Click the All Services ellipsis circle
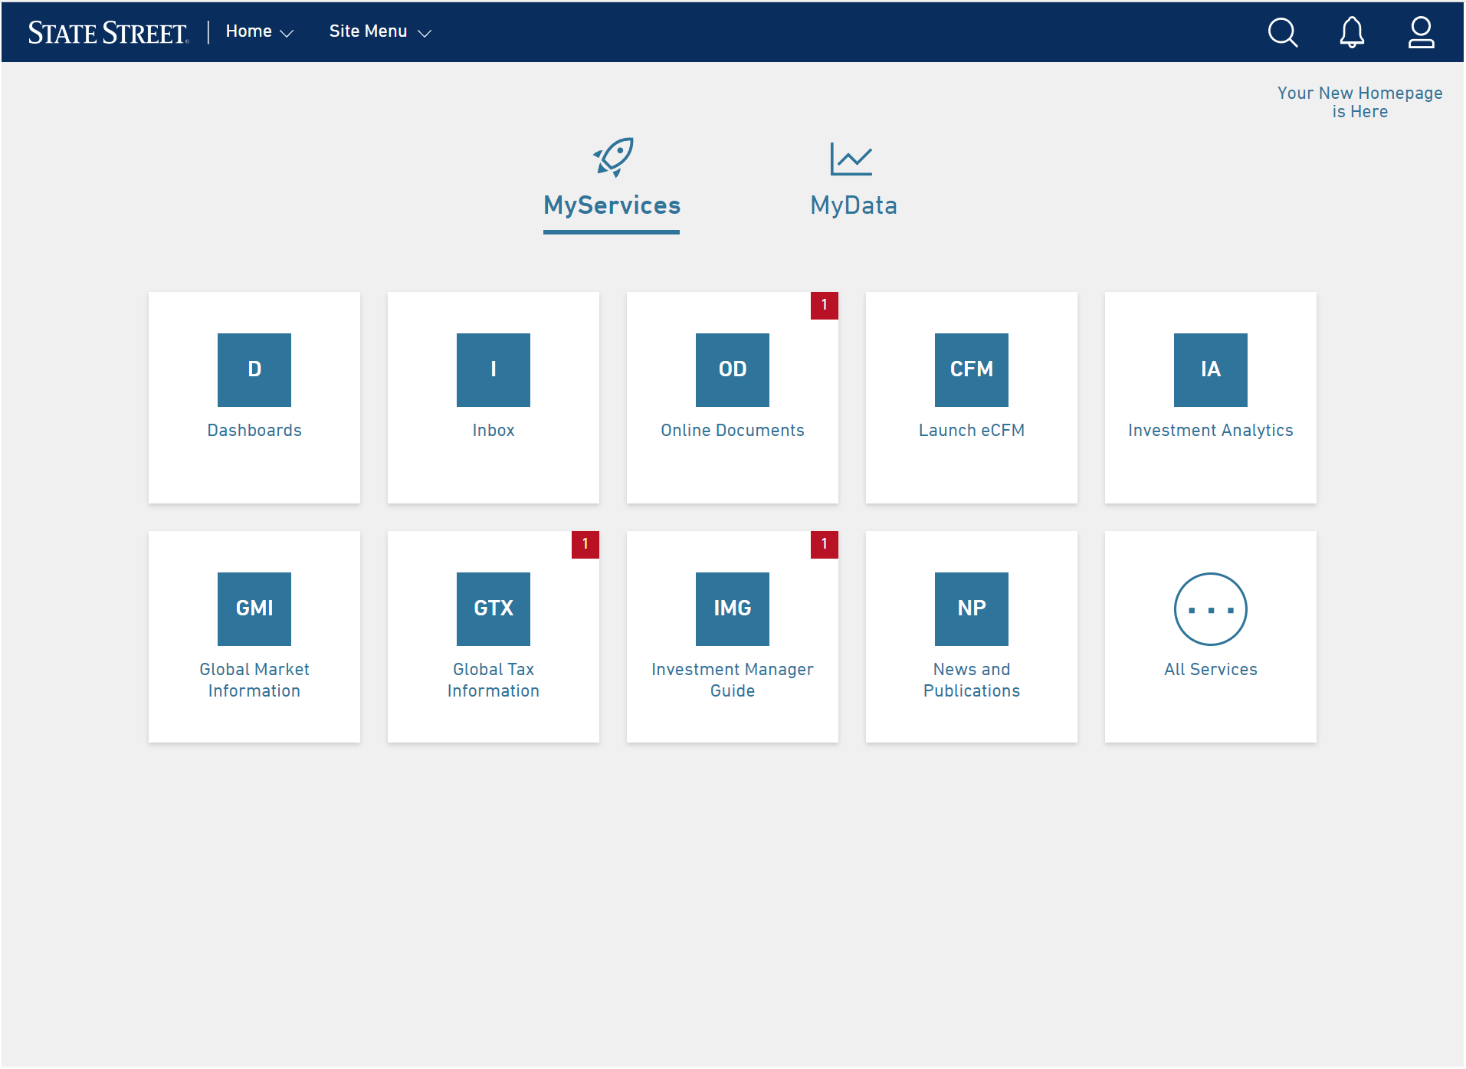This screenshot has height=1069, width=1466. click(x=1210, y=609)
